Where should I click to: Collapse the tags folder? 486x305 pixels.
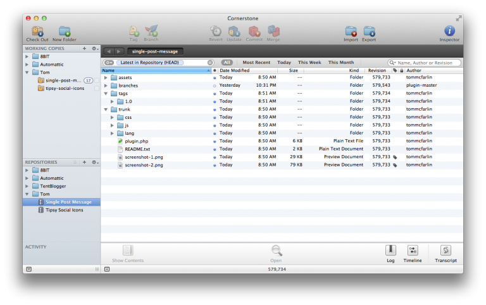click(x=106, y=94)
